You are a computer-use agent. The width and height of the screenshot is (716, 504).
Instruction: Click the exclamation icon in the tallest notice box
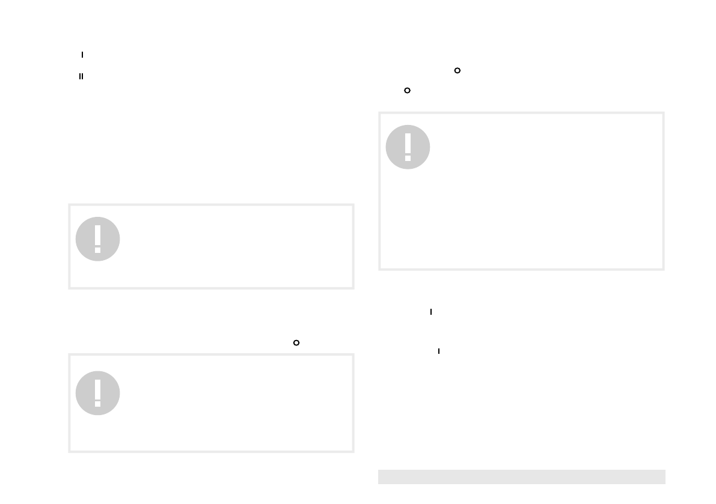(408, 147)
